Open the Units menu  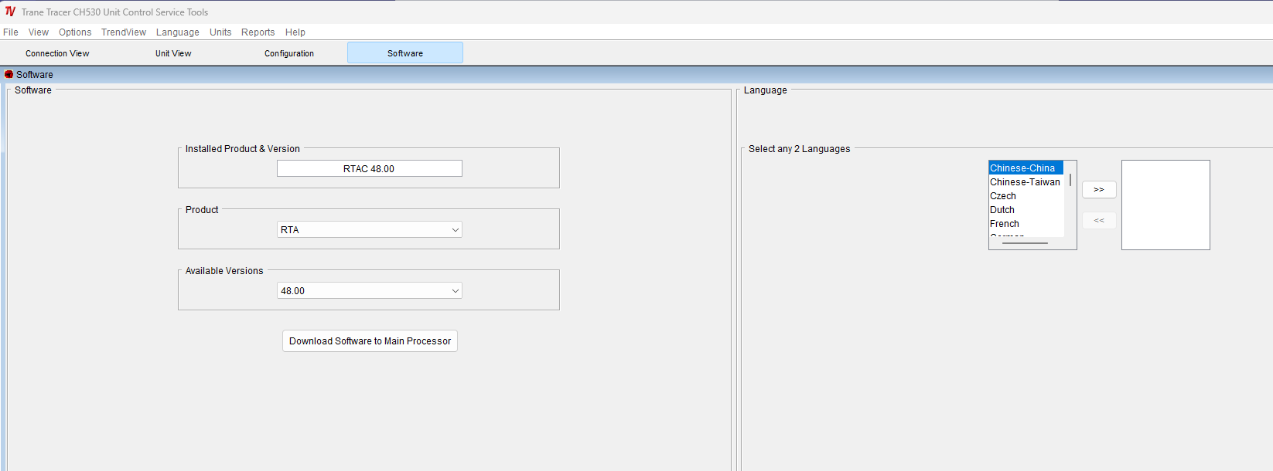click(220, 32)
